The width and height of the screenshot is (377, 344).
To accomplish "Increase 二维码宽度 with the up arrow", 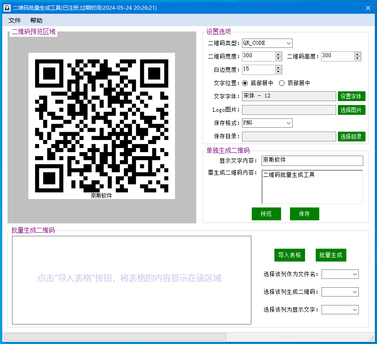I will pyautogui.click(x=278, y=55).
